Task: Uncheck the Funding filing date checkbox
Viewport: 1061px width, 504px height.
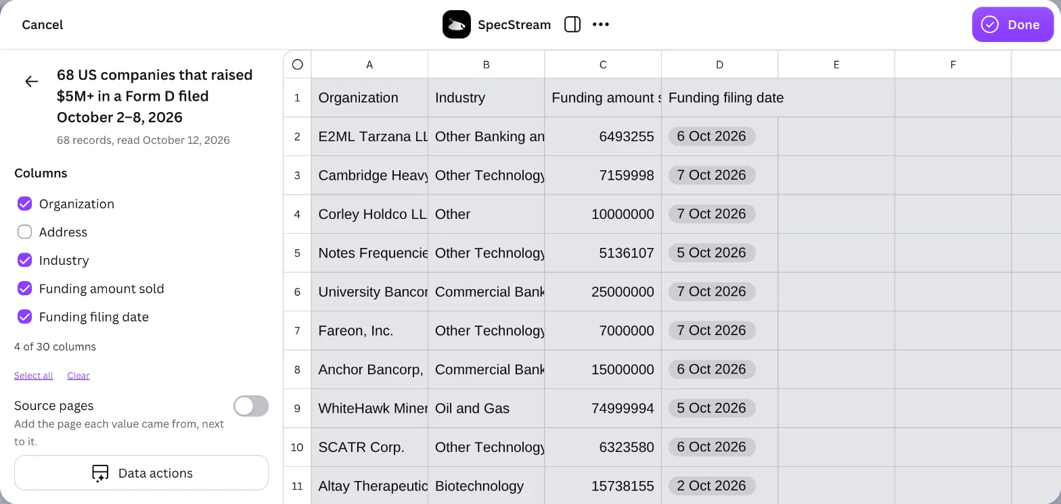Action: (25, 317)
